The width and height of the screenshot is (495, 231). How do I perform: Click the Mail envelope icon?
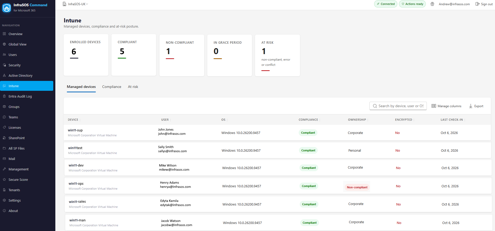4,159
